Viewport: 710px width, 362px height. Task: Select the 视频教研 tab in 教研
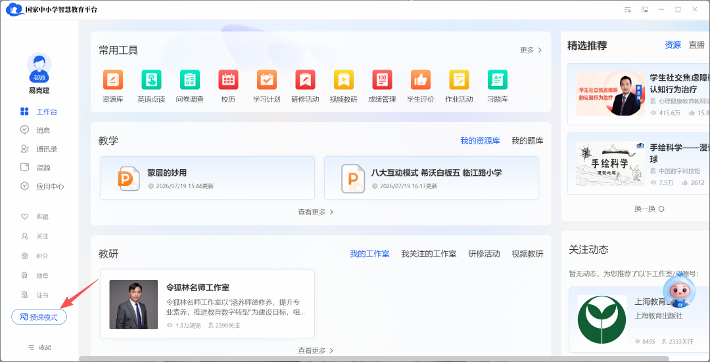point(527,254)
